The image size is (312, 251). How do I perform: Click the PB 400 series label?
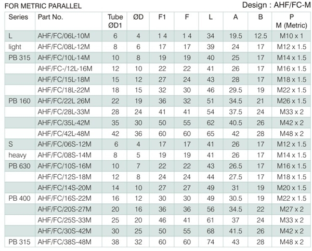(x=20, y=199)
